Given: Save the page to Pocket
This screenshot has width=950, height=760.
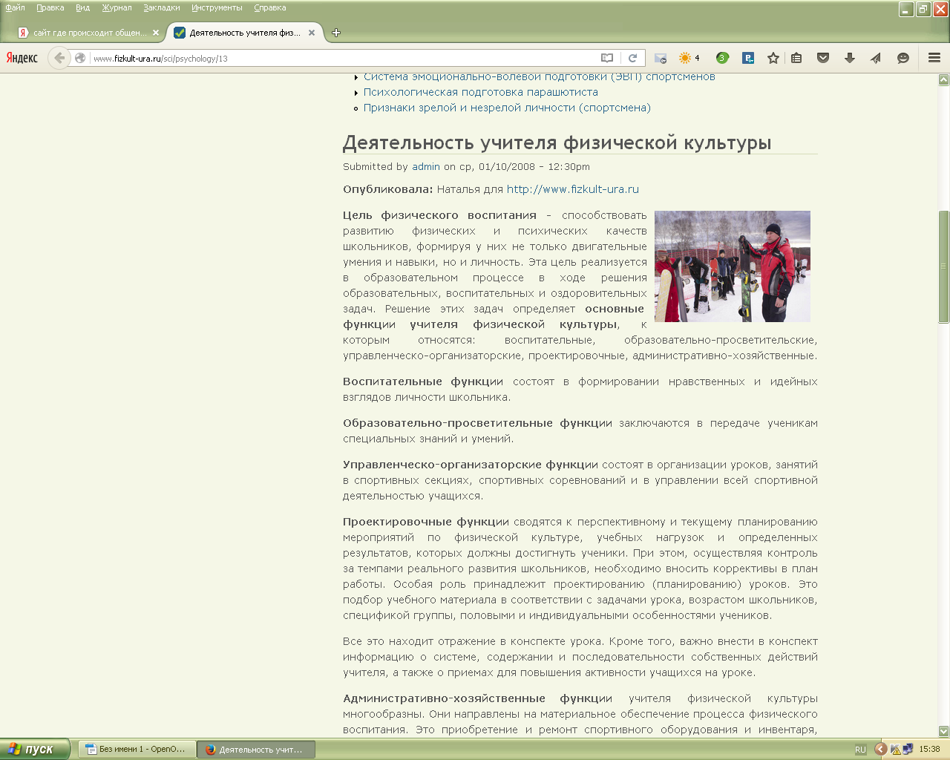Looking at the screenshot, I should pyautogui.click(x=823, y=58).
